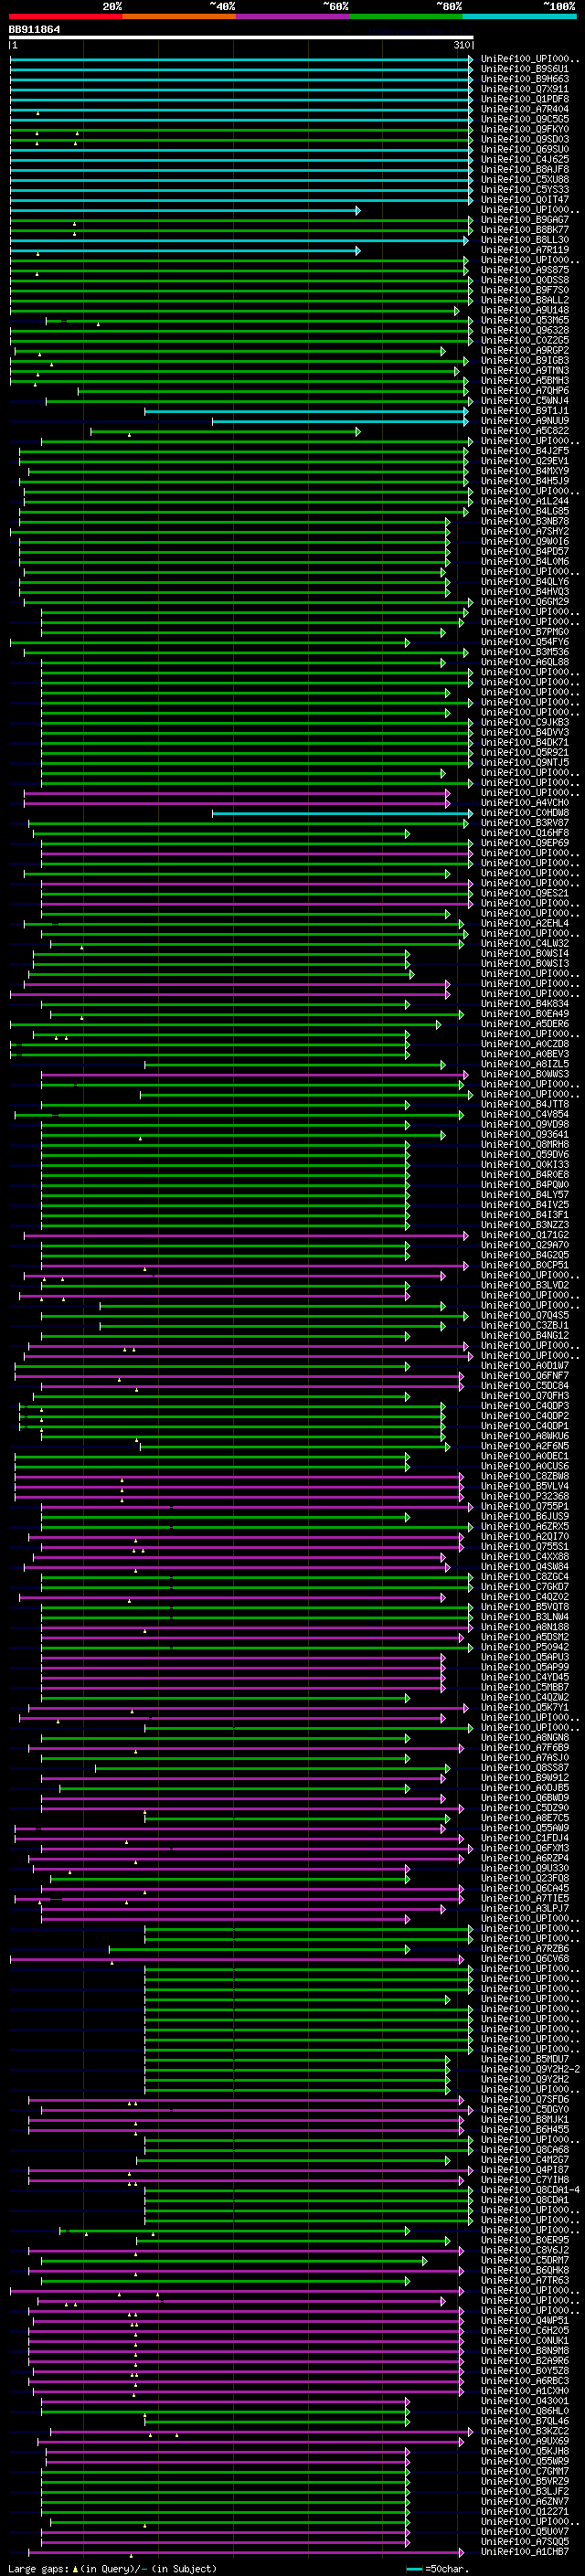585x2576 pixels.
Task: Select the UniRef100_A5DER6 hit label
Action: tap(525, 1023)
